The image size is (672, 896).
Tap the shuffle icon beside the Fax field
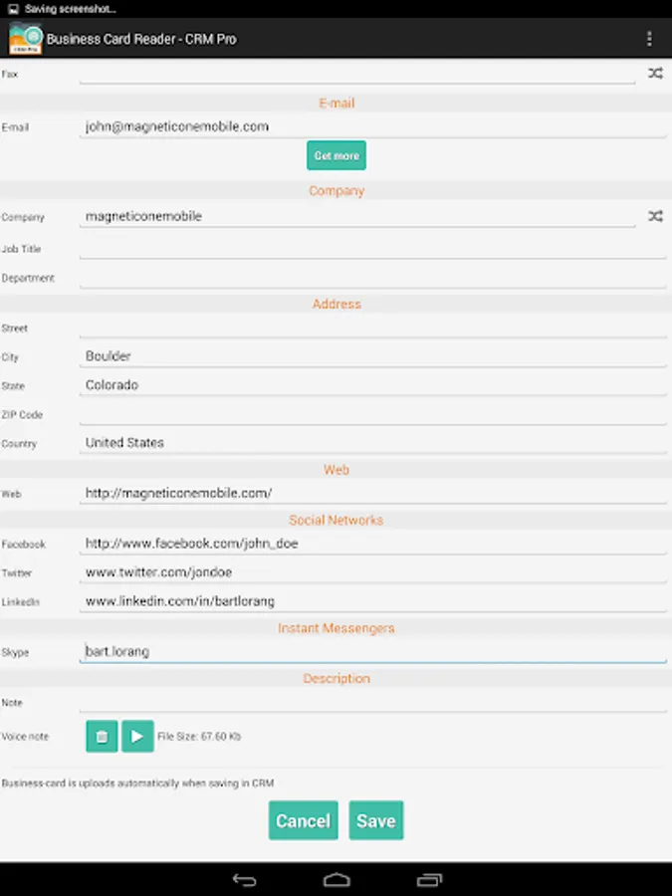coord(655,73)
